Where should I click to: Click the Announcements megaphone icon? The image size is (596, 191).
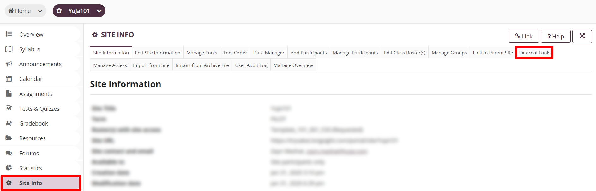tap(9, 64)
